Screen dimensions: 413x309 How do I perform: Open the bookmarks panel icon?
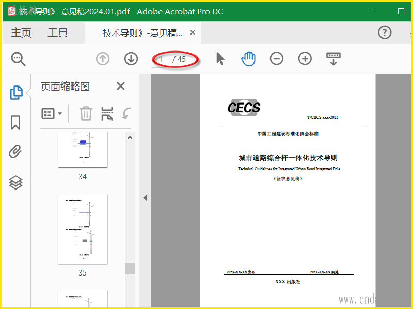click(x=15, y=123)
